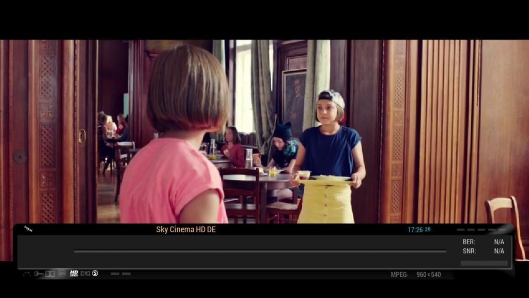This screenshot has width=529, height=298.
Task: Click the 17:26:39 clock display
Action: click(419, 230)
